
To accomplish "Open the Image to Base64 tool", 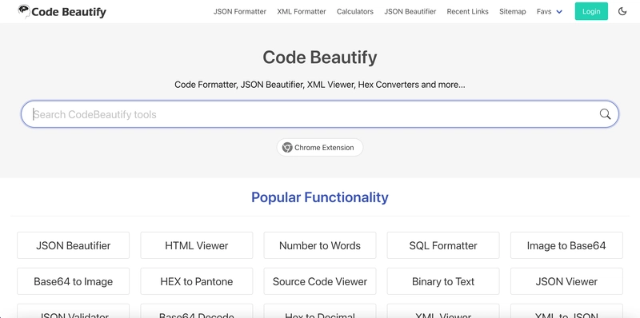I will tap(566, 245).
